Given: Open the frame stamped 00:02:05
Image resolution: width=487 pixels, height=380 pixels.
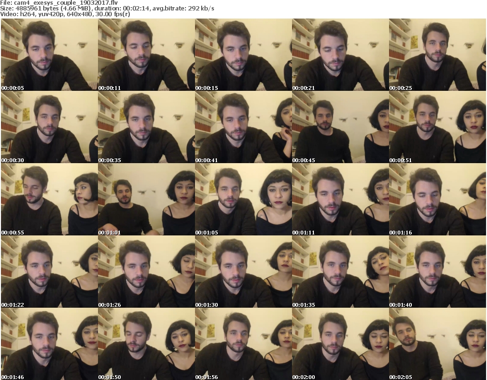Looking at the screenshot, I should (x=438, y=344).
